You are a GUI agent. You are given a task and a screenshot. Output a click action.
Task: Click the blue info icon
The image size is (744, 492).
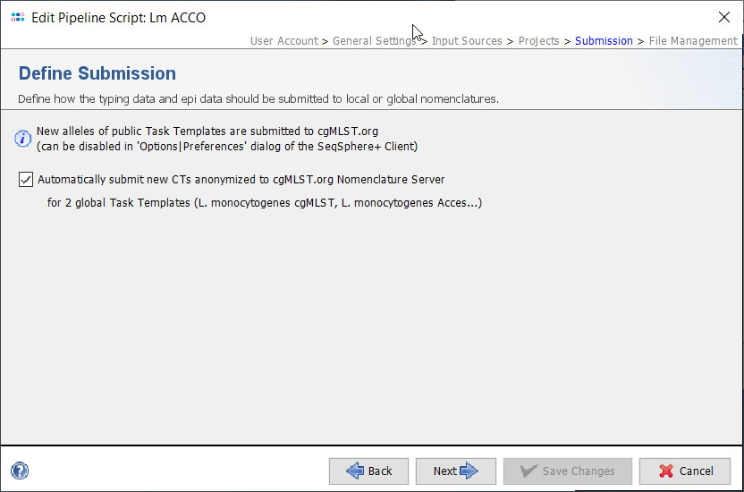pos(24,139)
